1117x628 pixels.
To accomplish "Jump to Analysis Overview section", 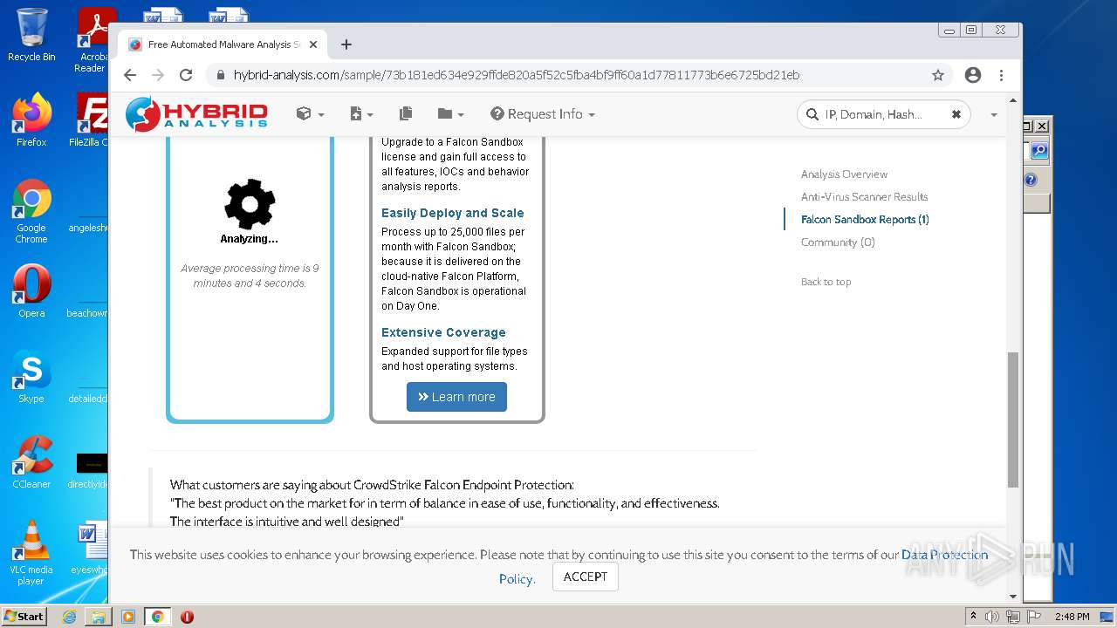I will pyautogui.click(x=844, y=174).
